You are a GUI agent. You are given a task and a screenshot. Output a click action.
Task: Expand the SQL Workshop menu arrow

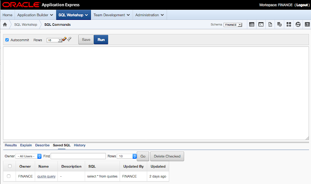(86, 15)
